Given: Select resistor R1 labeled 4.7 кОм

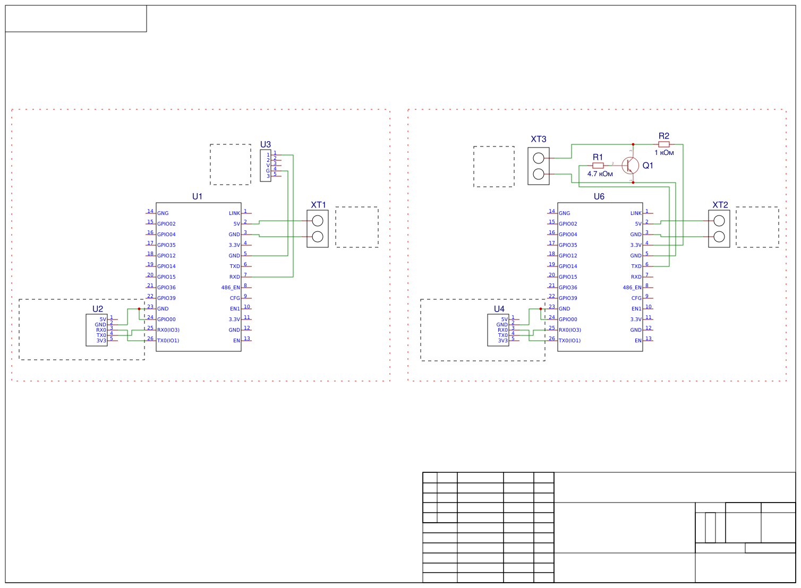Looking at the screenshot, I should click(599, 166).
